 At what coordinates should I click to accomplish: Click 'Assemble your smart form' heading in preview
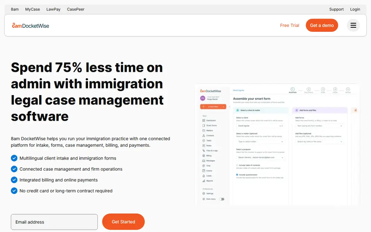click(252, 98)
